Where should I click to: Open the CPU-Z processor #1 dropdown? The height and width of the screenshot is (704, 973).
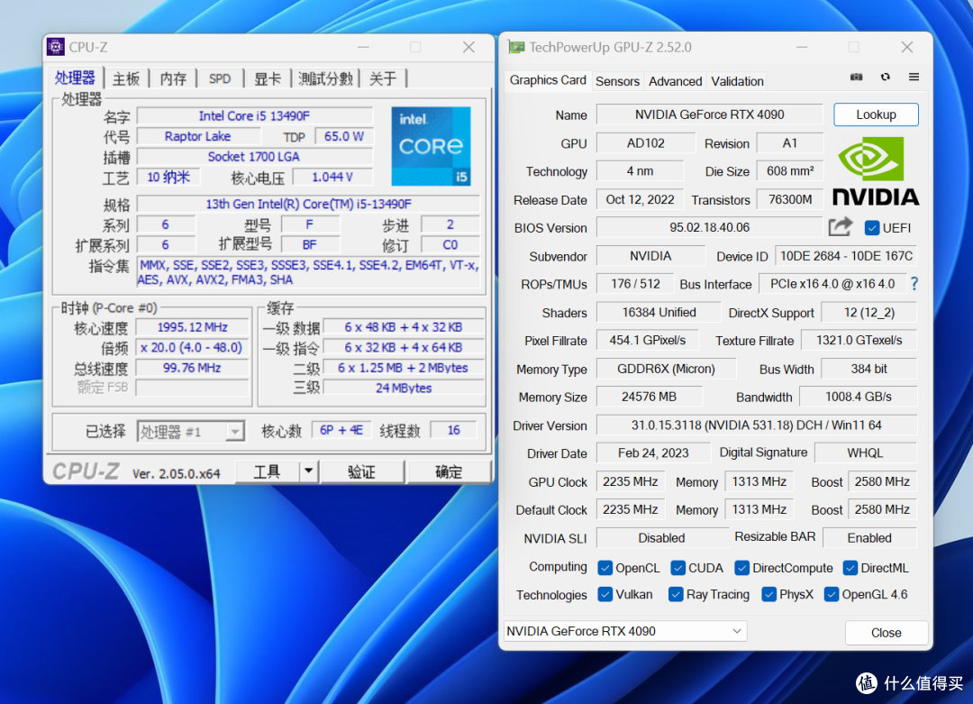(190, 432)
